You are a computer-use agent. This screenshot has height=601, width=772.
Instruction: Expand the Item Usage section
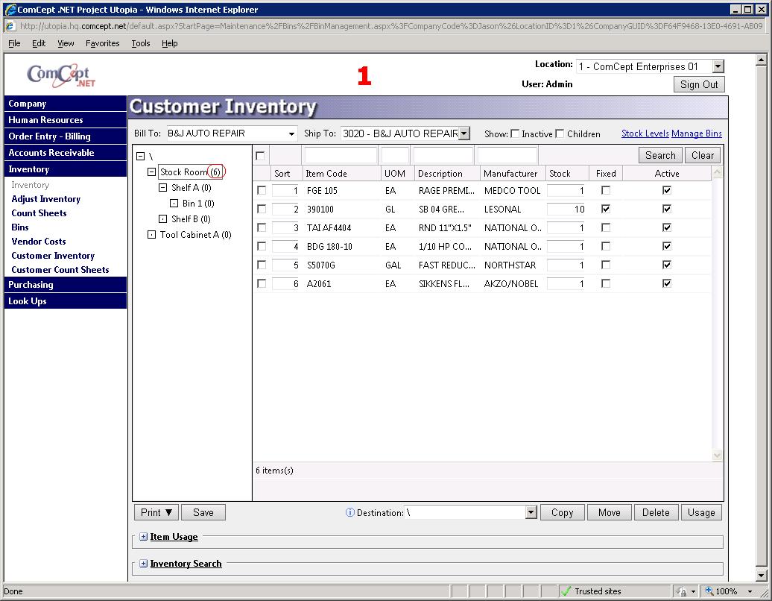[x=143, y=537]
